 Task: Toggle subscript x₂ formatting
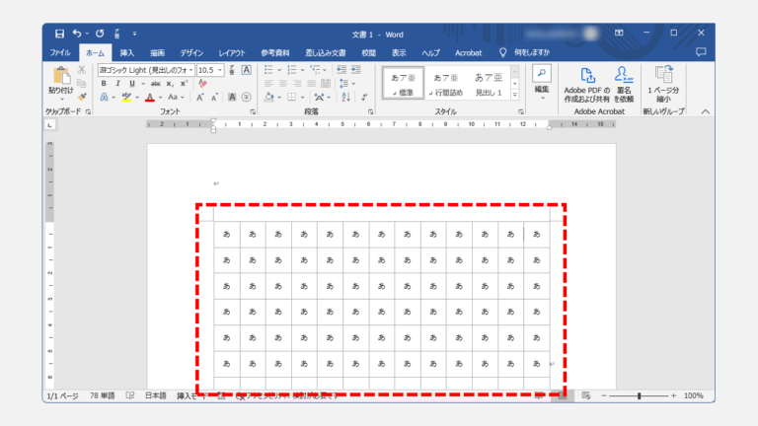pyautogui.click(x=170, y=84)
